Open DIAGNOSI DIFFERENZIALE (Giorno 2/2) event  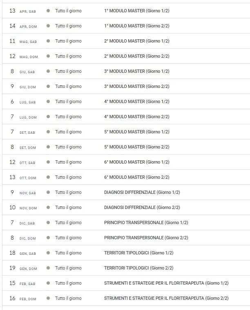pyautogui.click(x=142, y=207)
